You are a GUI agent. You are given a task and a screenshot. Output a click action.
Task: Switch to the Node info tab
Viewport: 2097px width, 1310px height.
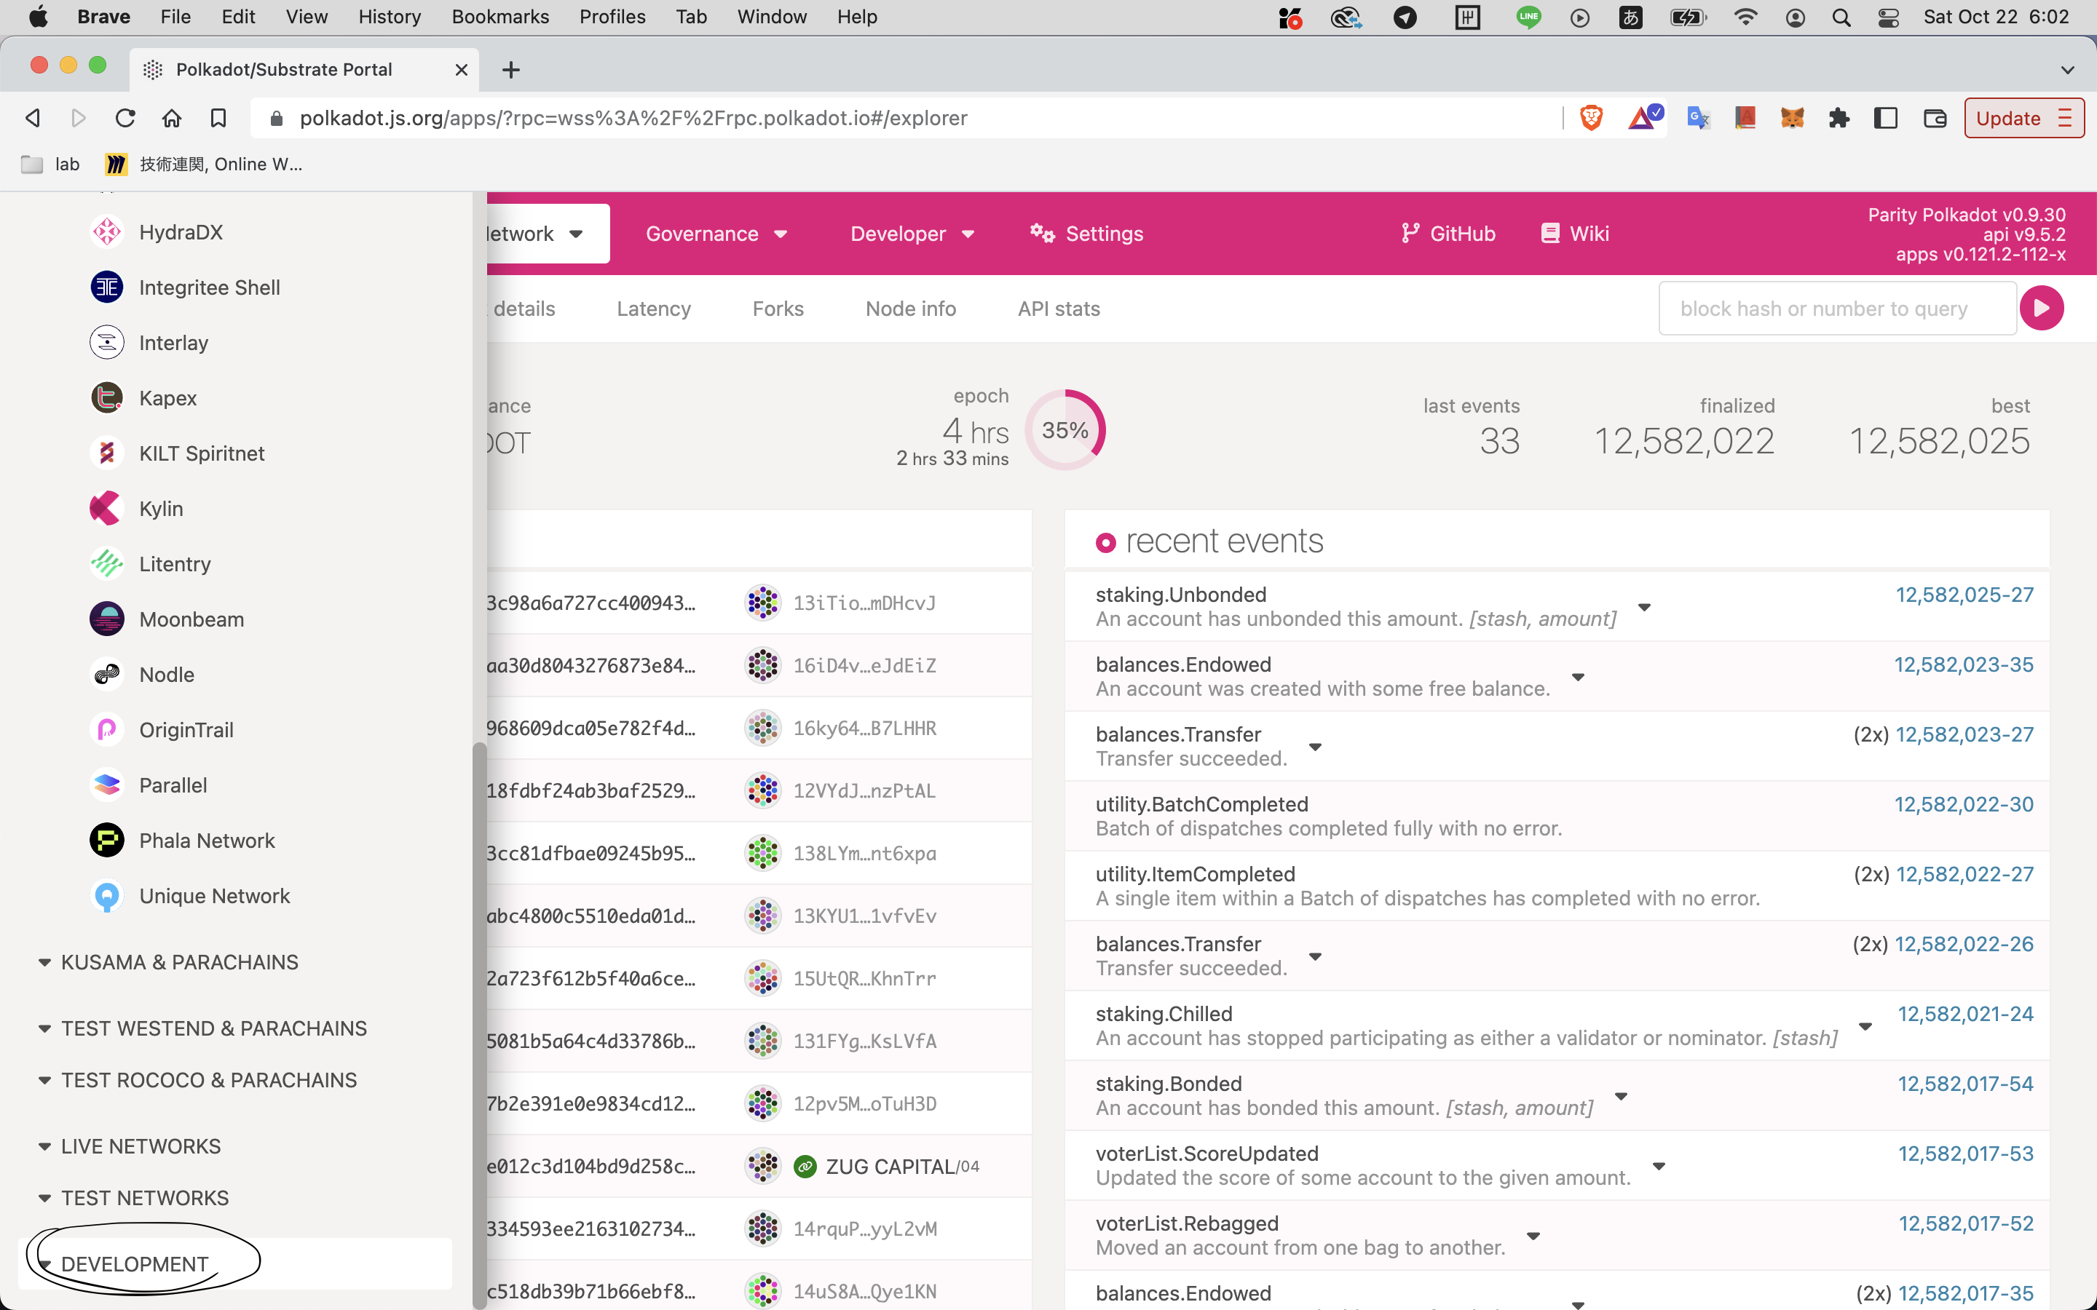(x=910, y=309)
